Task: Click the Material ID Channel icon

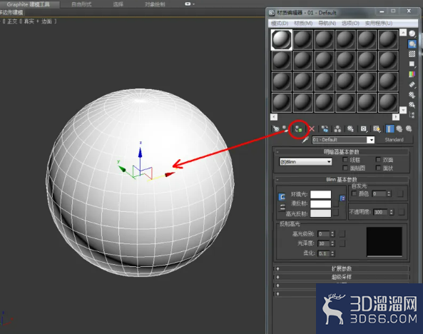Action: pyautogui.click(x=364, y=128)
